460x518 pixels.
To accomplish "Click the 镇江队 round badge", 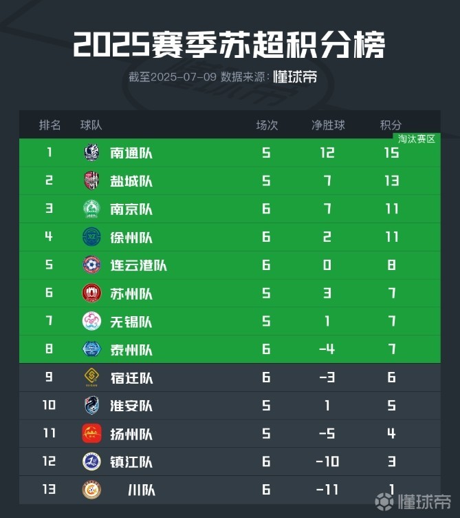I will (91, 462).
